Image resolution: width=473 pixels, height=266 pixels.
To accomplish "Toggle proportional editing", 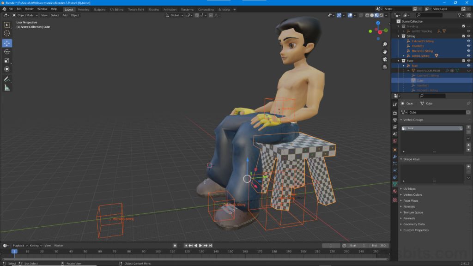I will click(x=211, y=15).
